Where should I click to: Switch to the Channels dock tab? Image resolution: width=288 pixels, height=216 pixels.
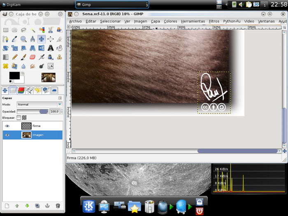(x=21, y=91)
